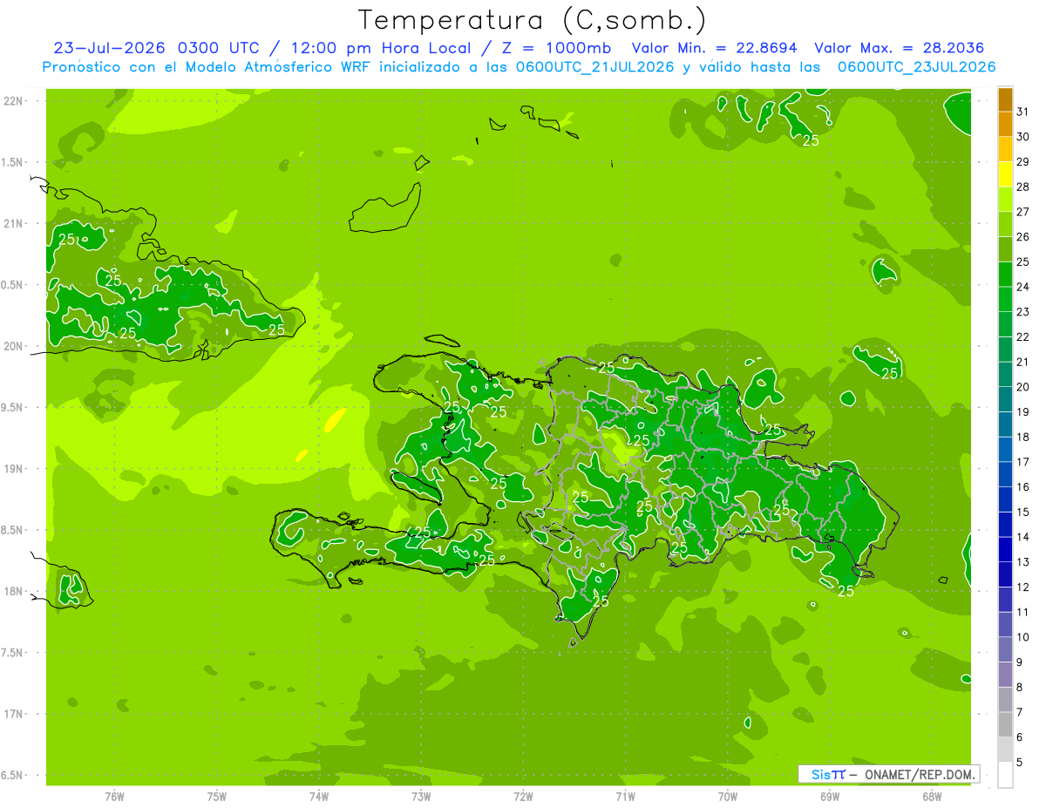
Task: Click the '18N' latitude label
Action: 13,591
